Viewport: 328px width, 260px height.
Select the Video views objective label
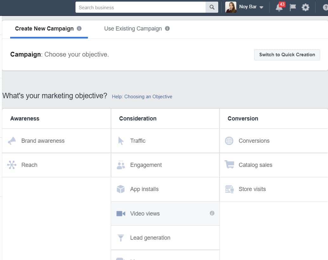[x=145, y=214]
